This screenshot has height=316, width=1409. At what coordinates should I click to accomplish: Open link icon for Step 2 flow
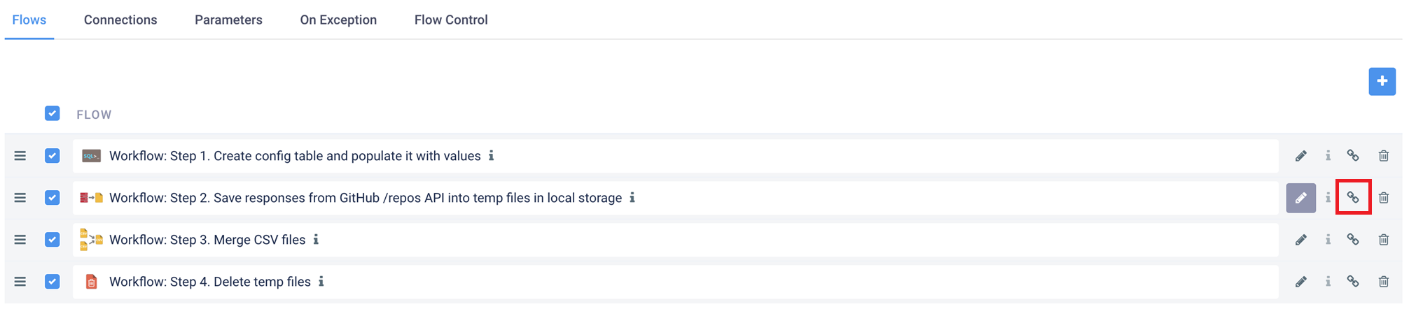click(x=1353, y=198)
